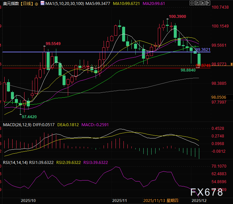Select the 99.5549 peak price label
Image resolution: width=233 pixels, height=204 pixels.
53,43
